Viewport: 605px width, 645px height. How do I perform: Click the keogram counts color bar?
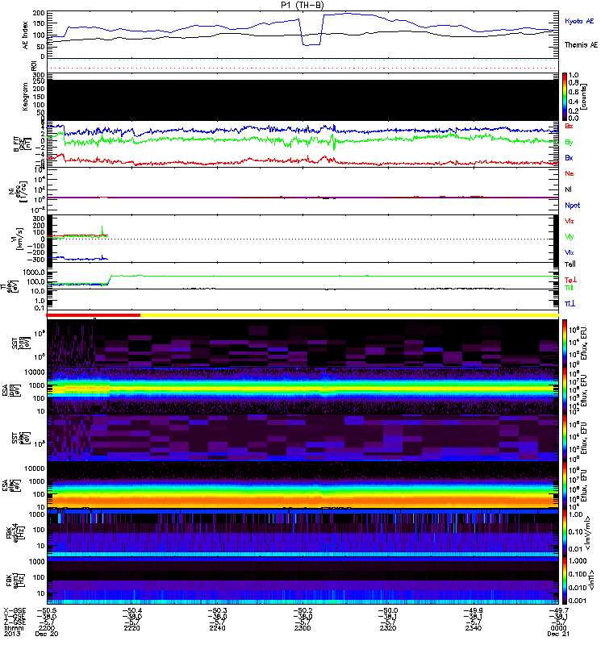click(565, 96)
